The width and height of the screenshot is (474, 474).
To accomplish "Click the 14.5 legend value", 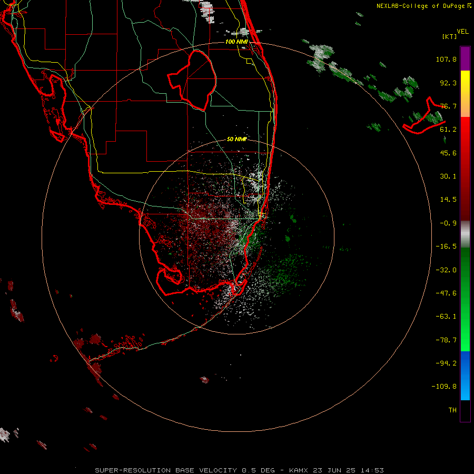I will point(448,200).
